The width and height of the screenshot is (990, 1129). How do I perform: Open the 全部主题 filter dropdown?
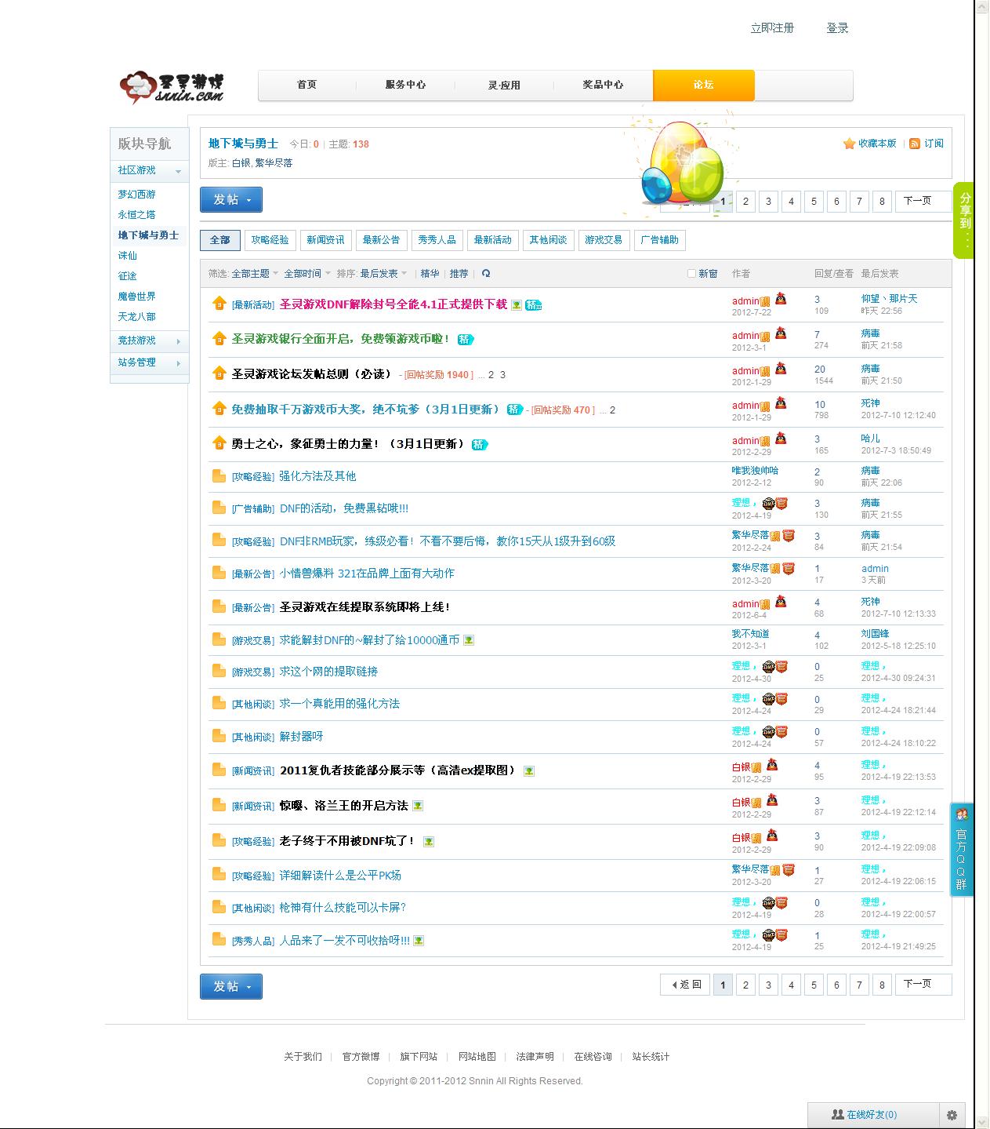(x=255, y=274)
